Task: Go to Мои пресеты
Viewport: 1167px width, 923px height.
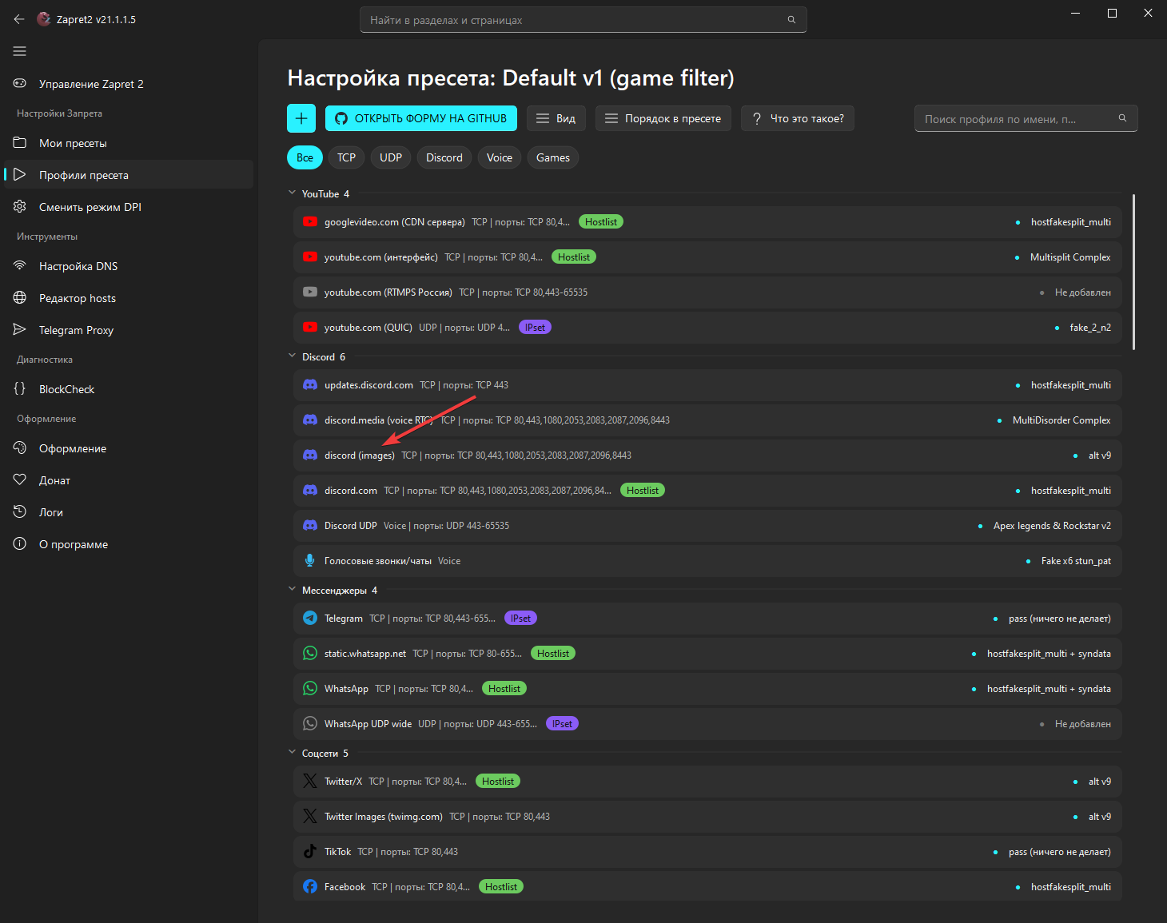Action: pos(129,143)
